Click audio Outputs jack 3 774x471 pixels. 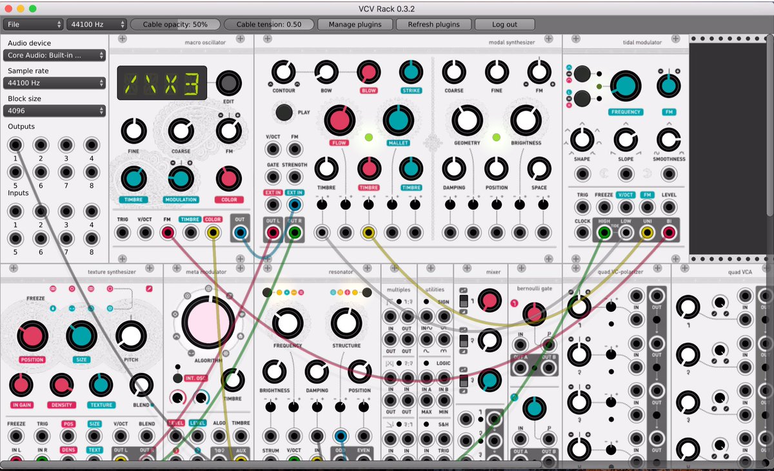(x=66, y=144)
